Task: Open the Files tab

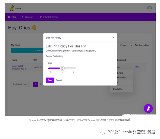Action: [12, 17]
